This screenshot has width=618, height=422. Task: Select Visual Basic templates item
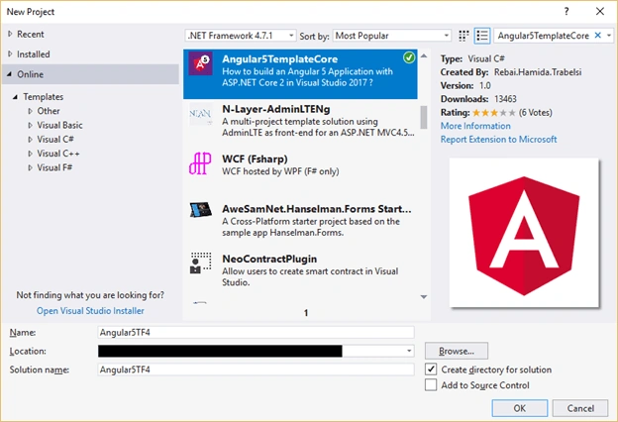pyautogui.click(x=59, y=125)
